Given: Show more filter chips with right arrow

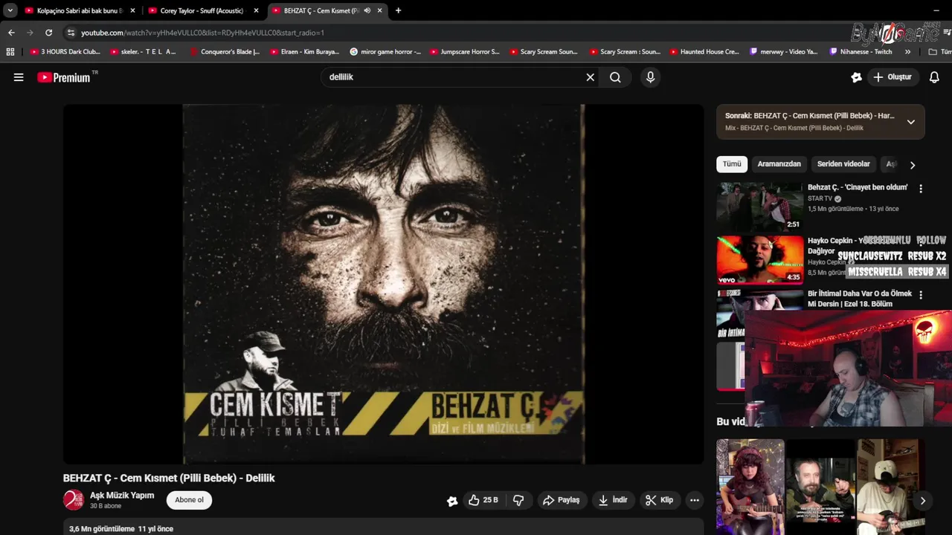Looking at the screenshot, I should 913,165.
